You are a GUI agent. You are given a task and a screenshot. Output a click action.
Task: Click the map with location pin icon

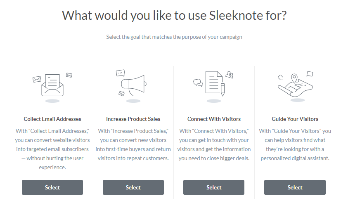295,85
